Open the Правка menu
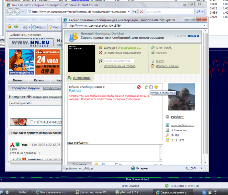This screenshot has width=228, height=195. (23, 19)
